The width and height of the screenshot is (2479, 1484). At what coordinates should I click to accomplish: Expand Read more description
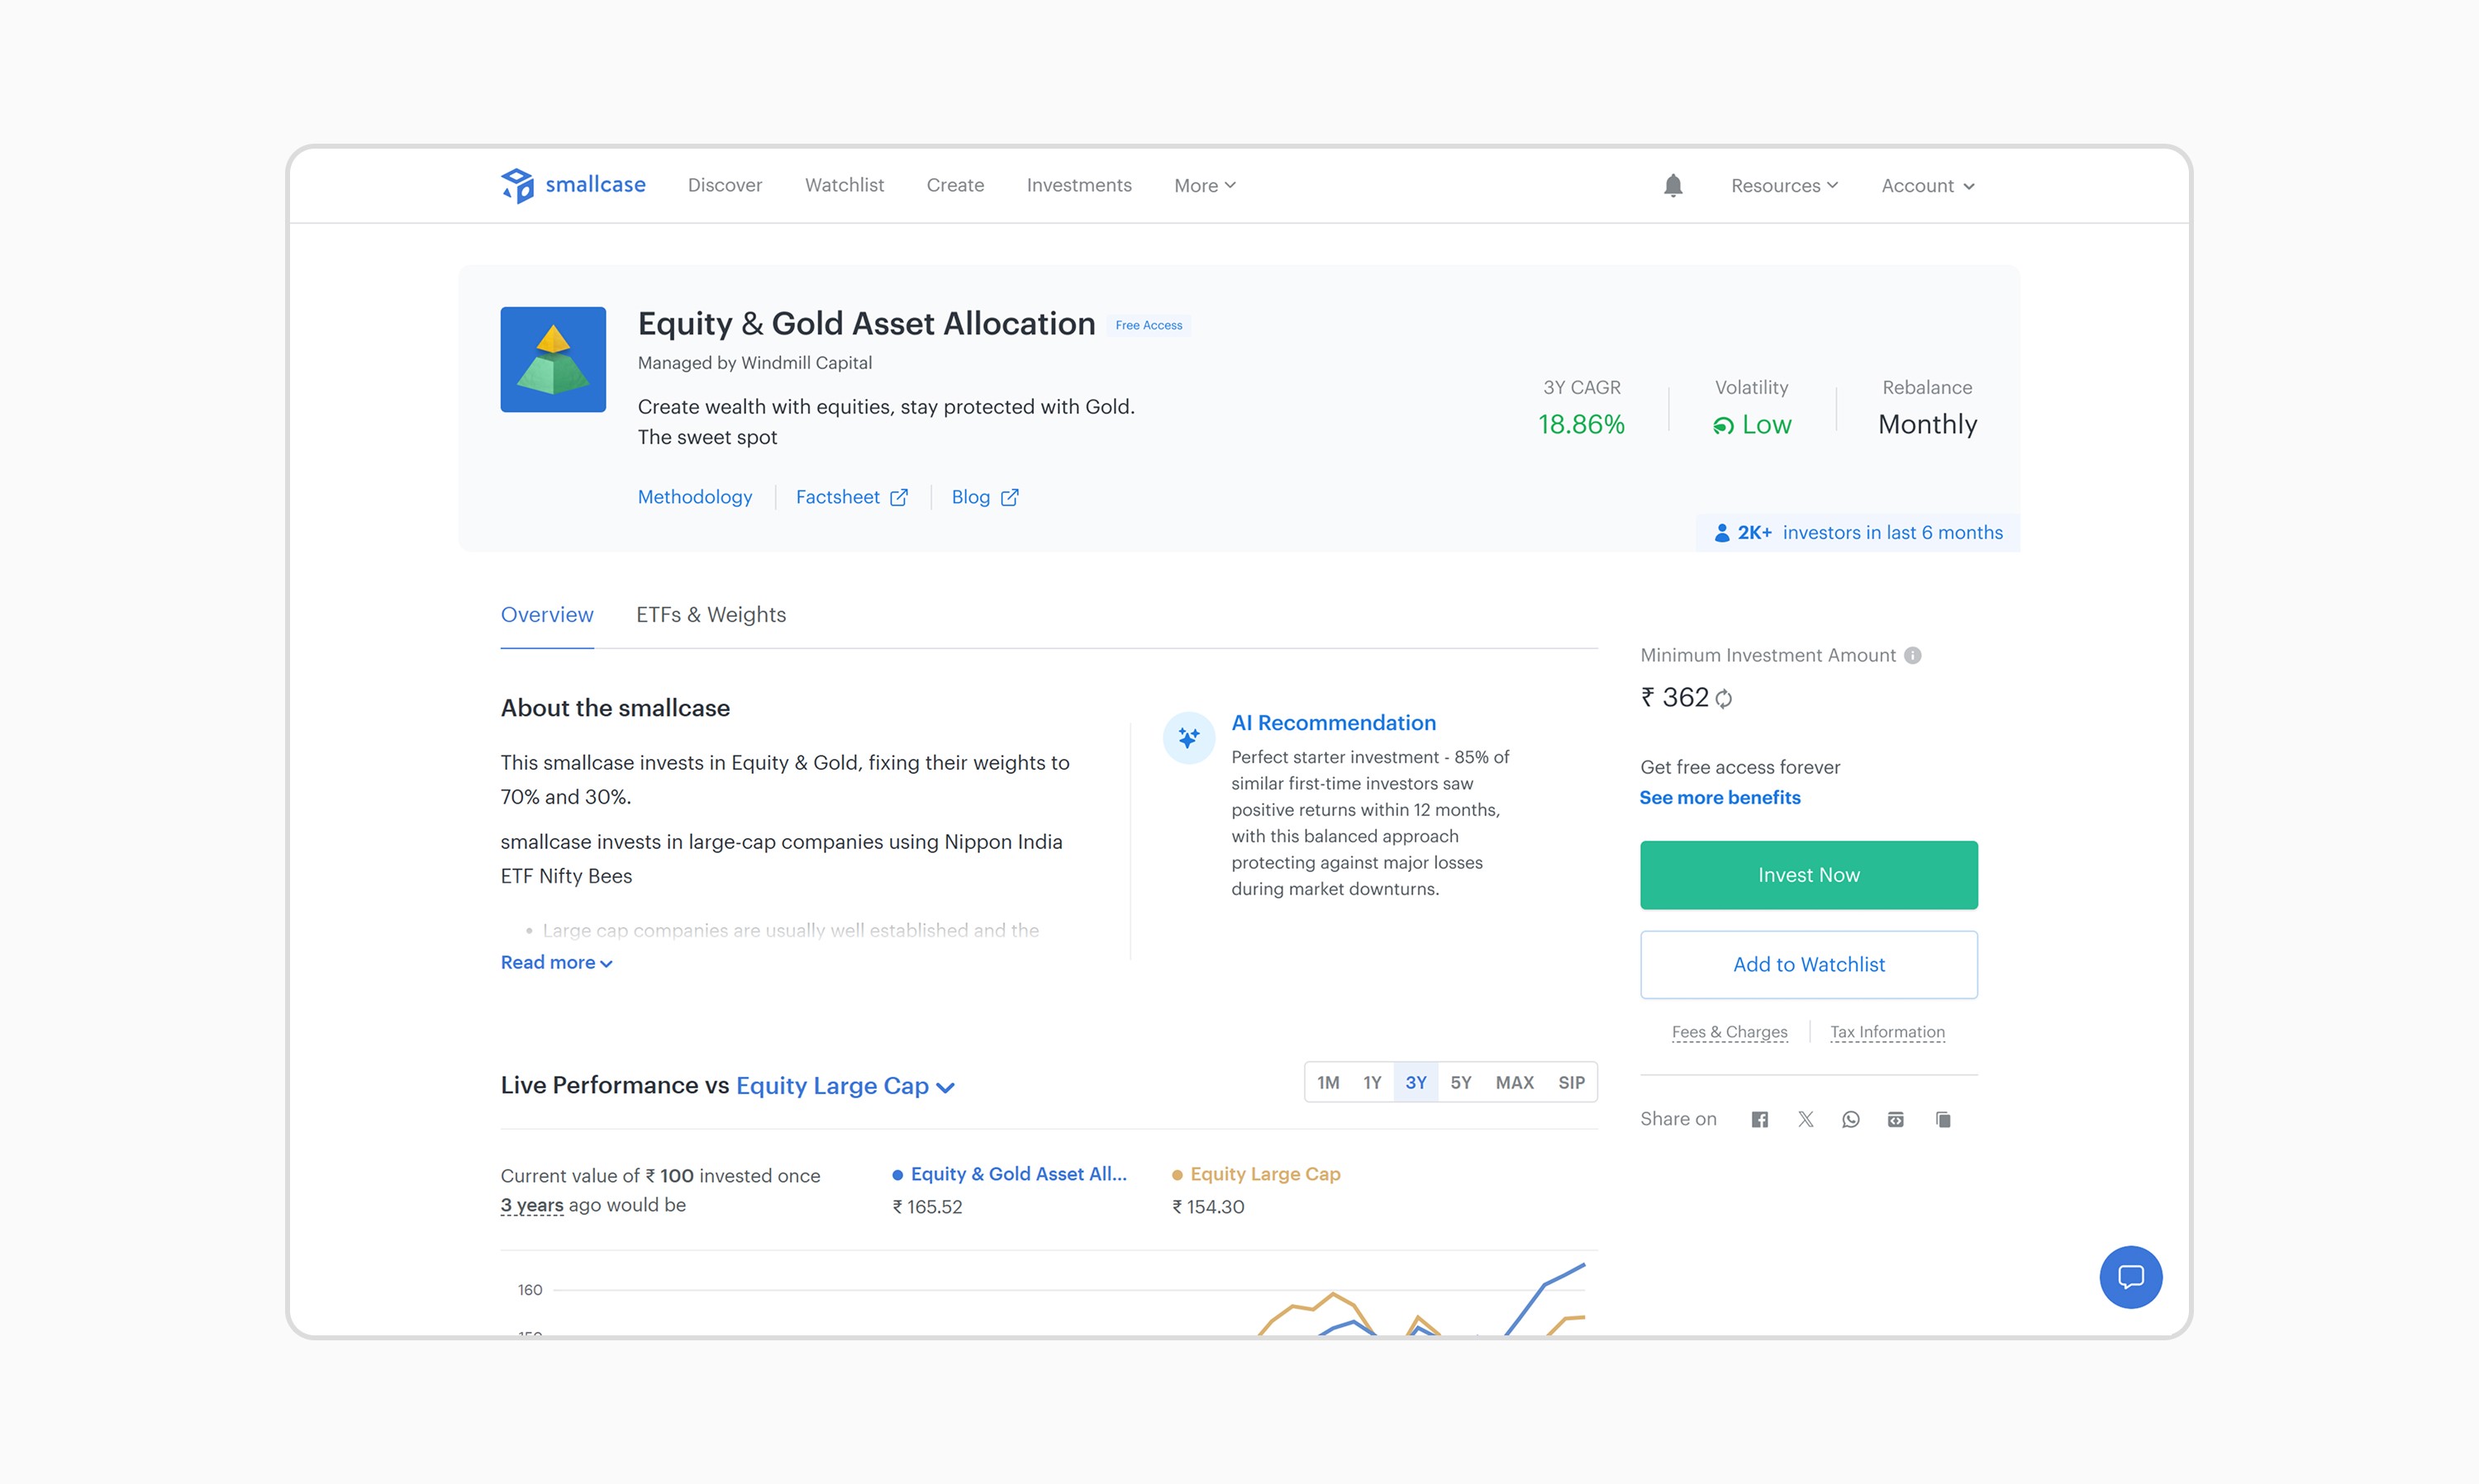click(x=556, y=962)
